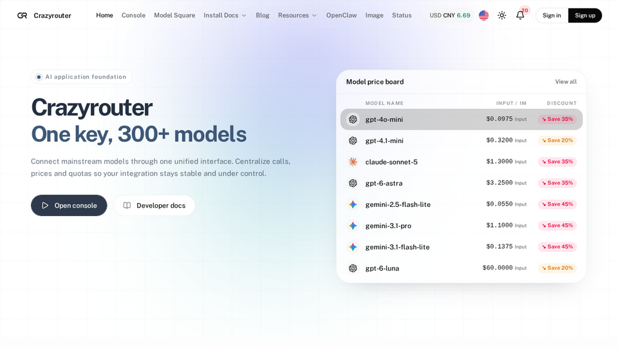
Task: Click the $1.3000 input price
Action: pyautogui.click(x=500, y=161)
